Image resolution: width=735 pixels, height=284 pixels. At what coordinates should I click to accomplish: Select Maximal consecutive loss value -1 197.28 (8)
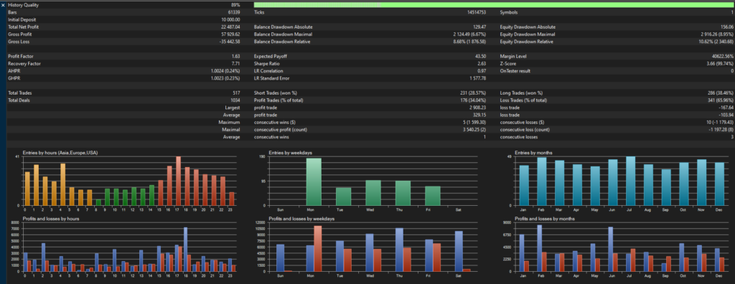coord(721,129)
